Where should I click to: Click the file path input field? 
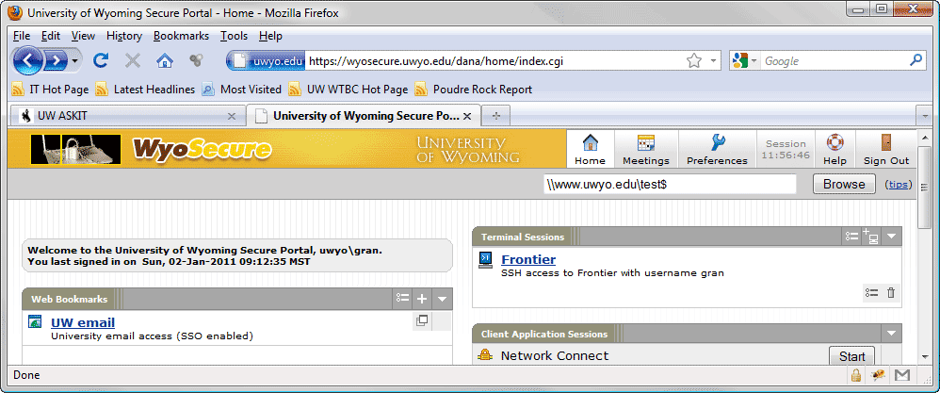tap(670, 184)
